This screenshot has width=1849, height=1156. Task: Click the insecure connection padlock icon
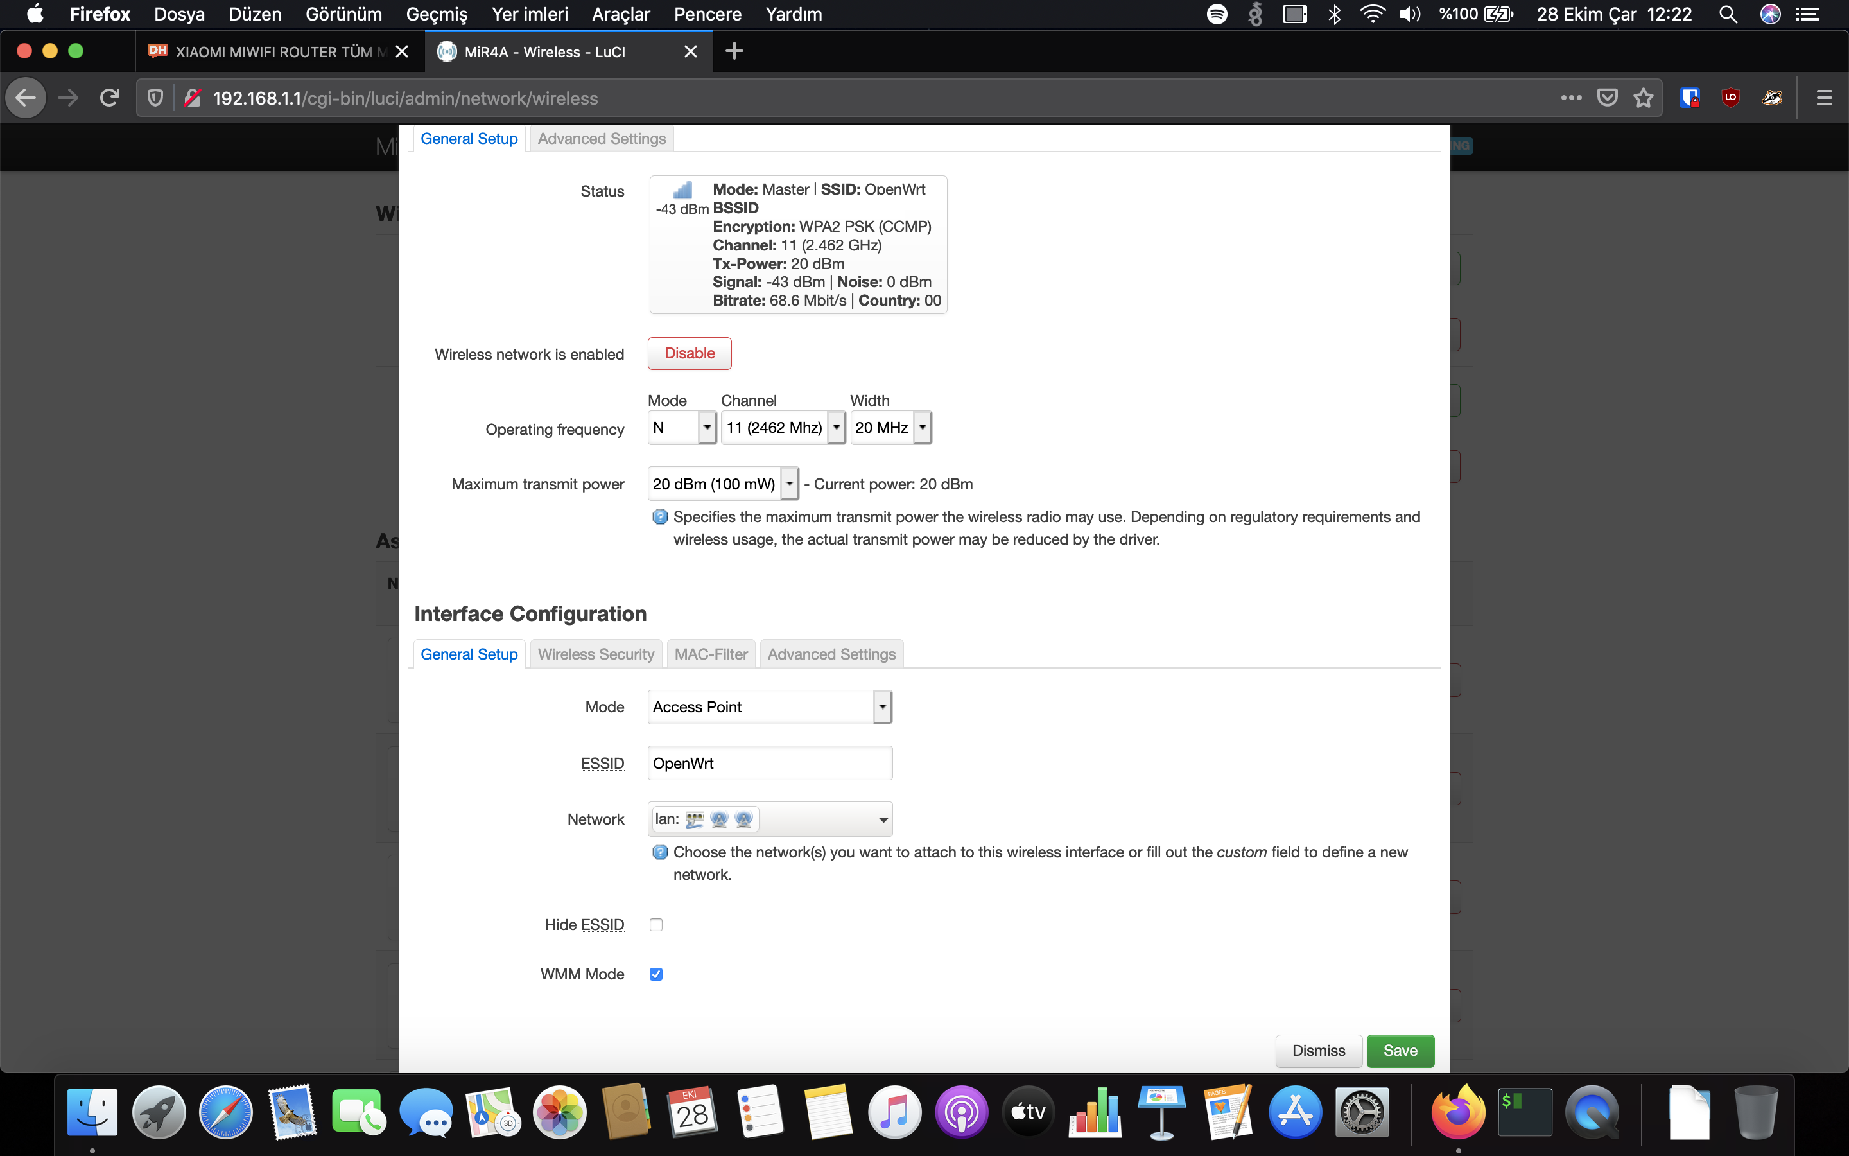pyautogui.click(x=193, y=98)
